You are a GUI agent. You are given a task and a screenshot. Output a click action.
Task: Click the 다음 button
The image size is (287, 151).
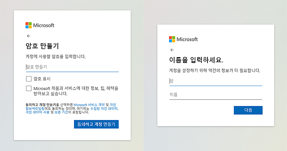(248, 110)
